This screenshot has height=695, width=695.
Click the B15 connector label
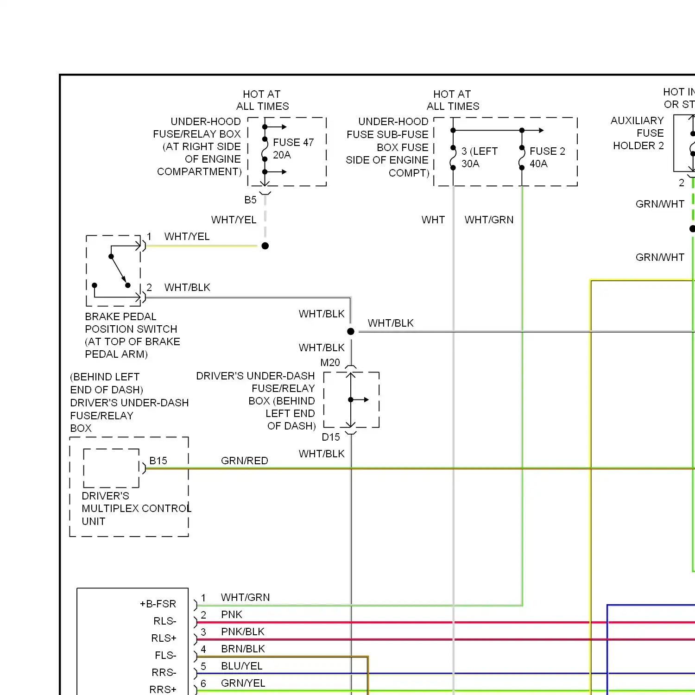[x=158, y=461]
